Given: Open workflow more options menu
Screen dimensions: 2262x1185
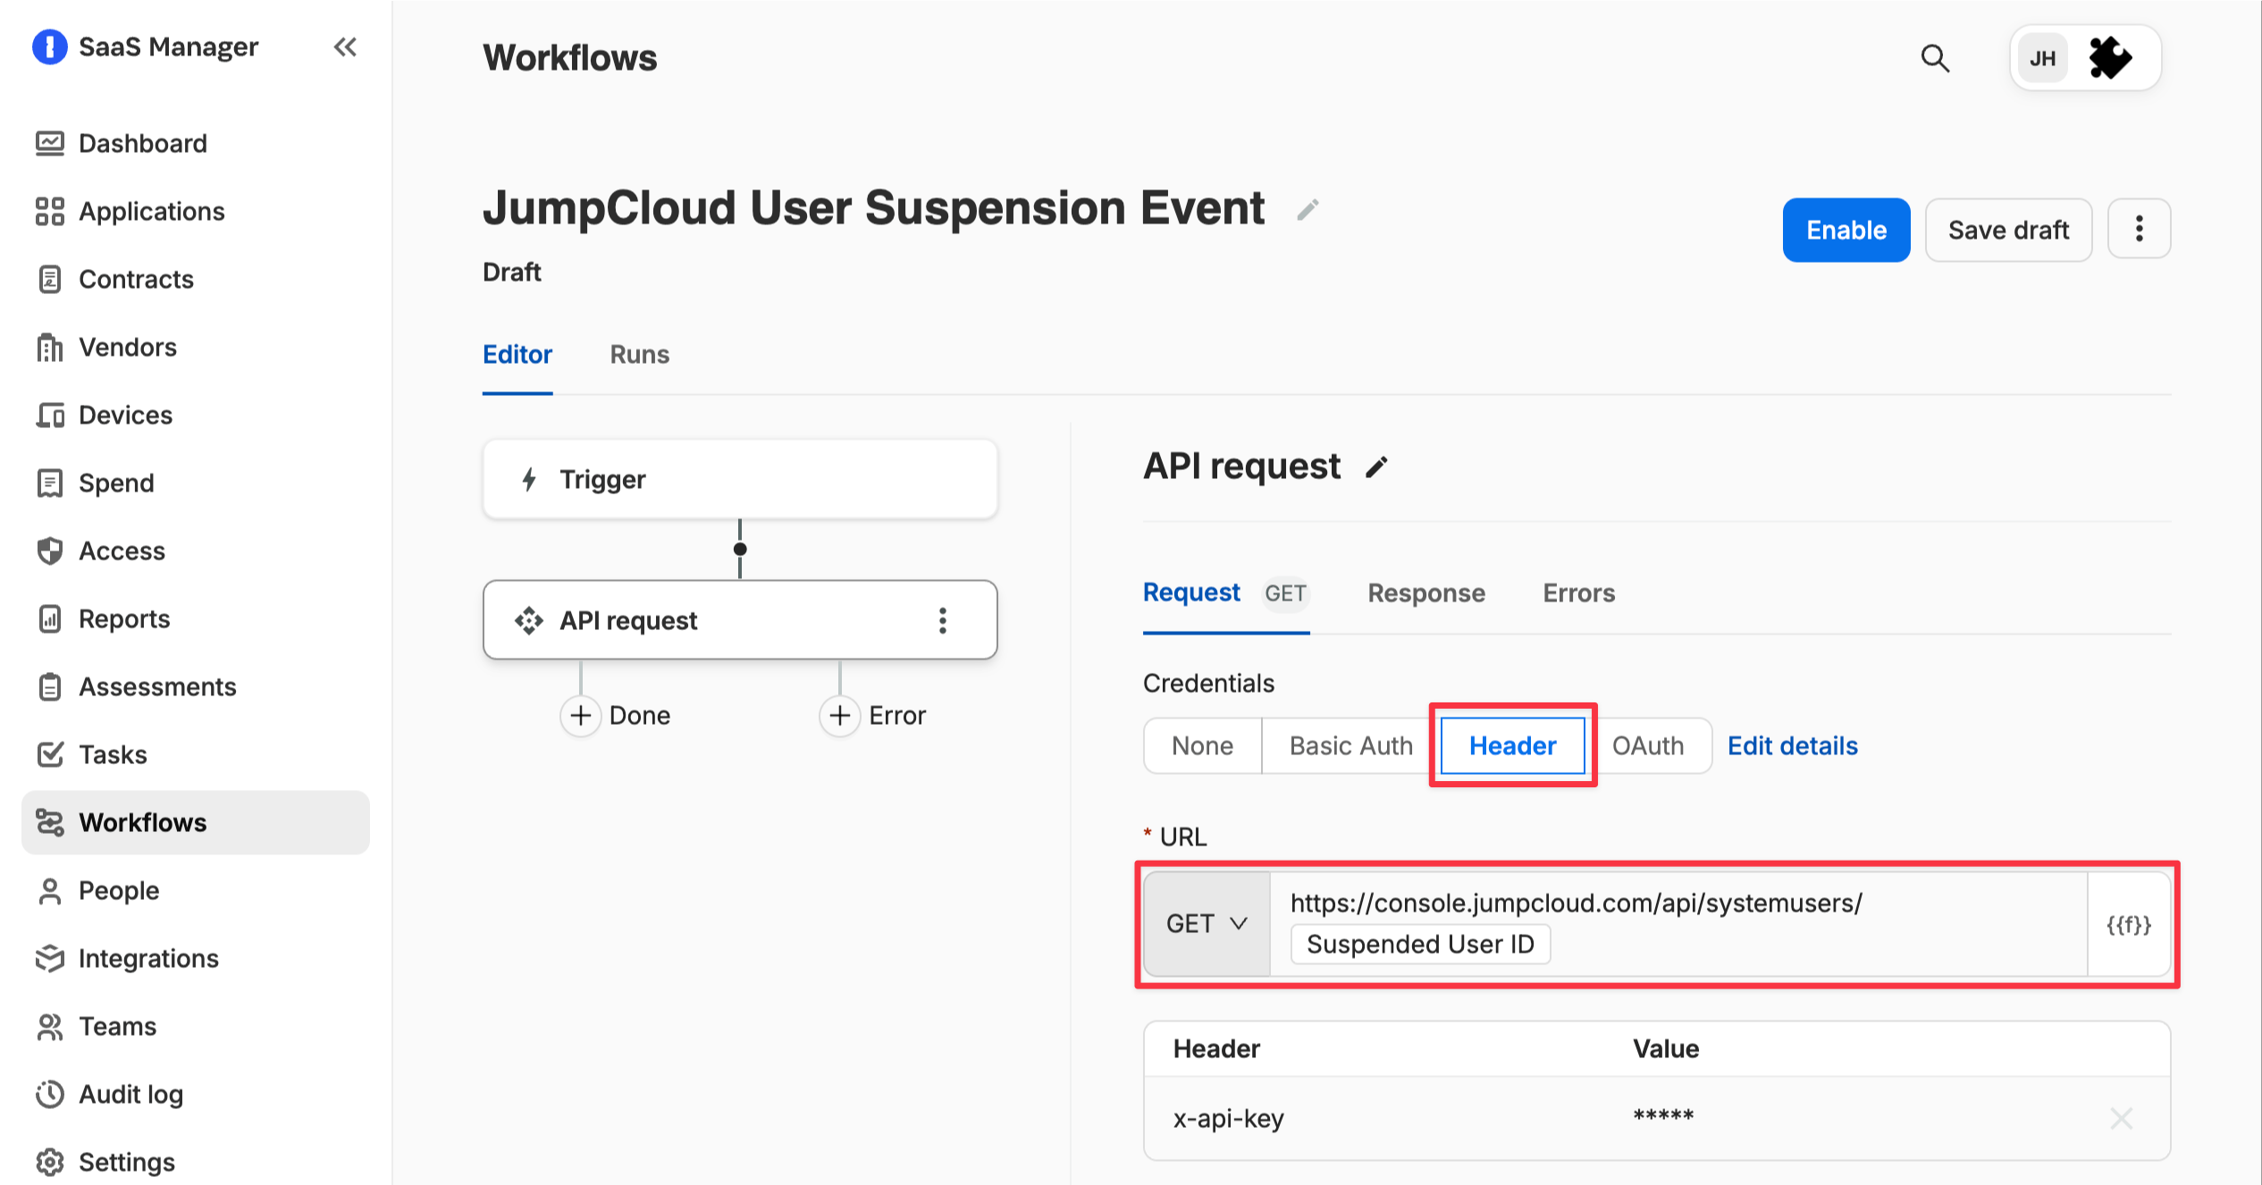Looking at the screenshot, I should (2139, 230).
